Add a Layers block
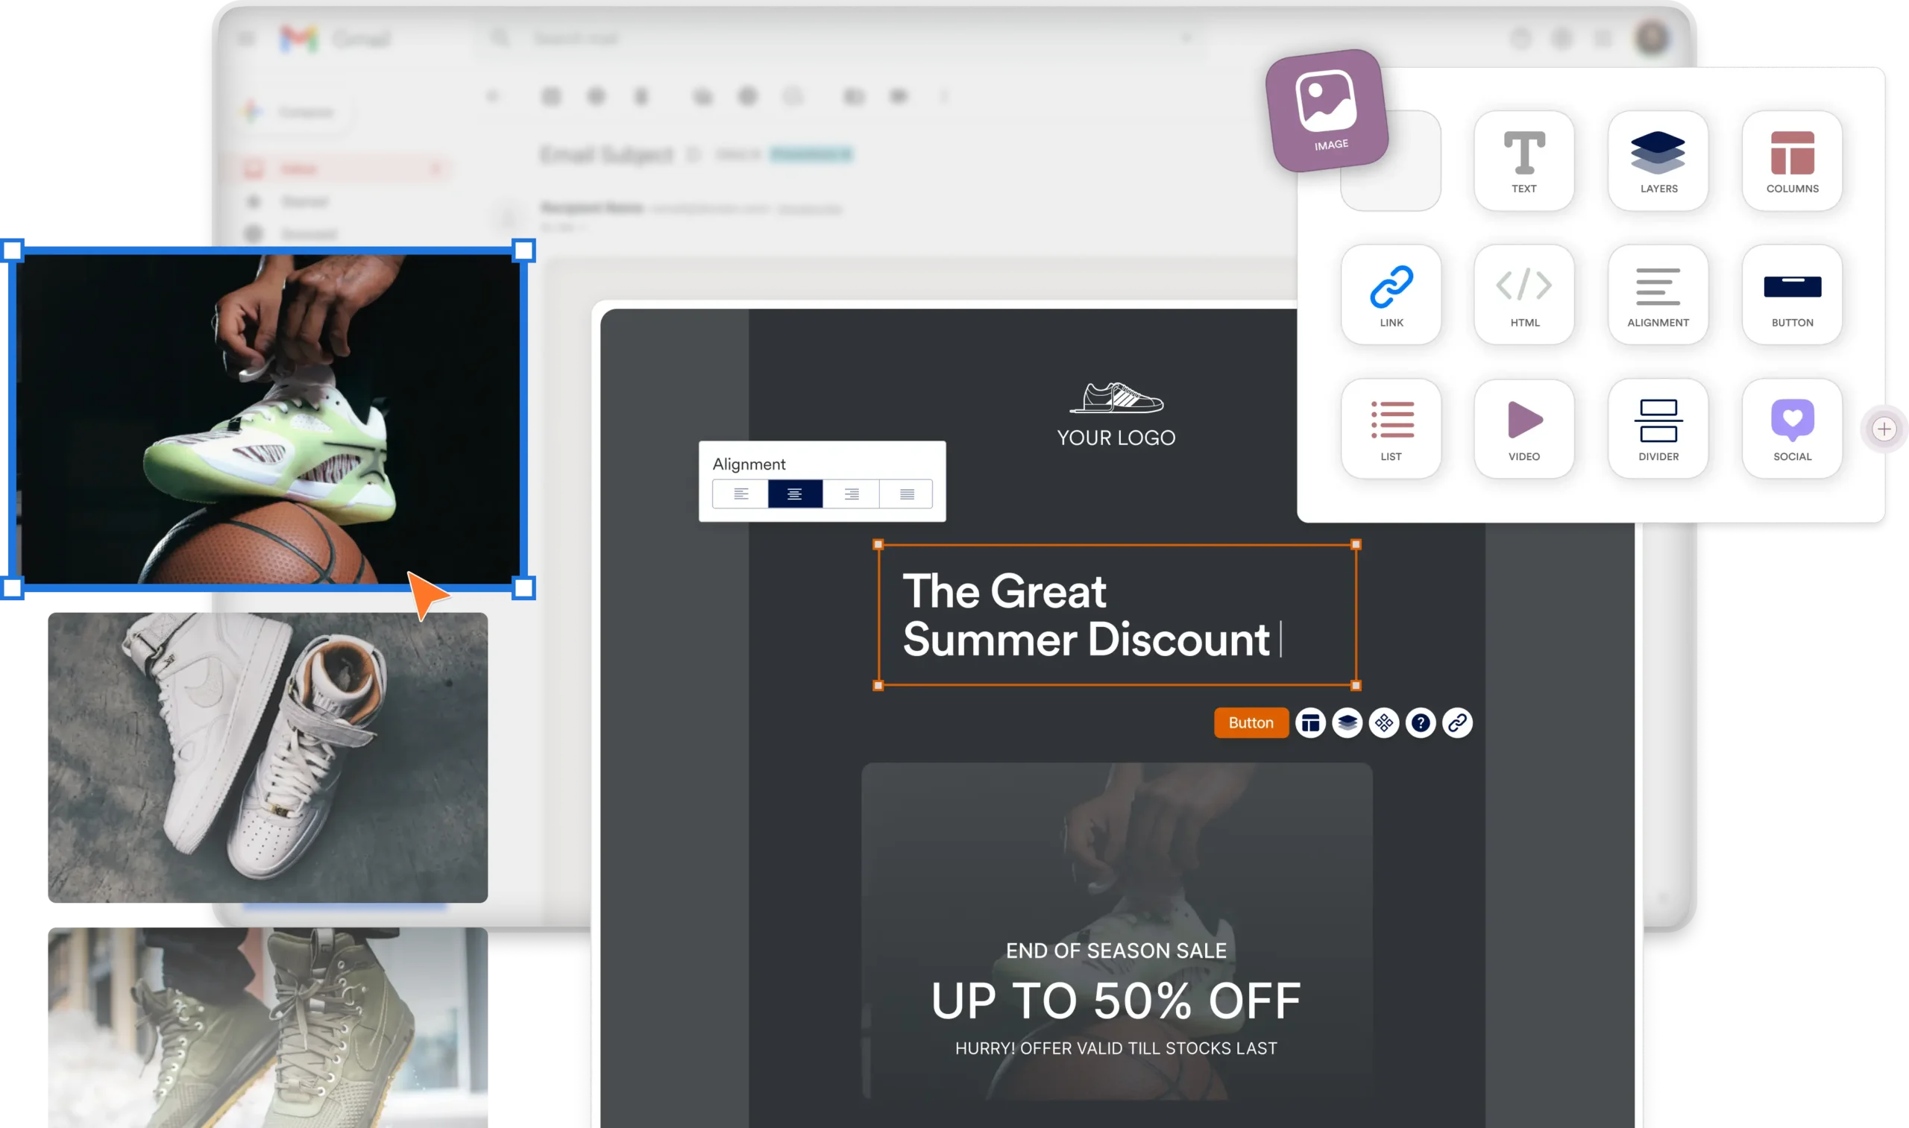Viewport: 1909px width, 1128px height. coord(1658,160)
